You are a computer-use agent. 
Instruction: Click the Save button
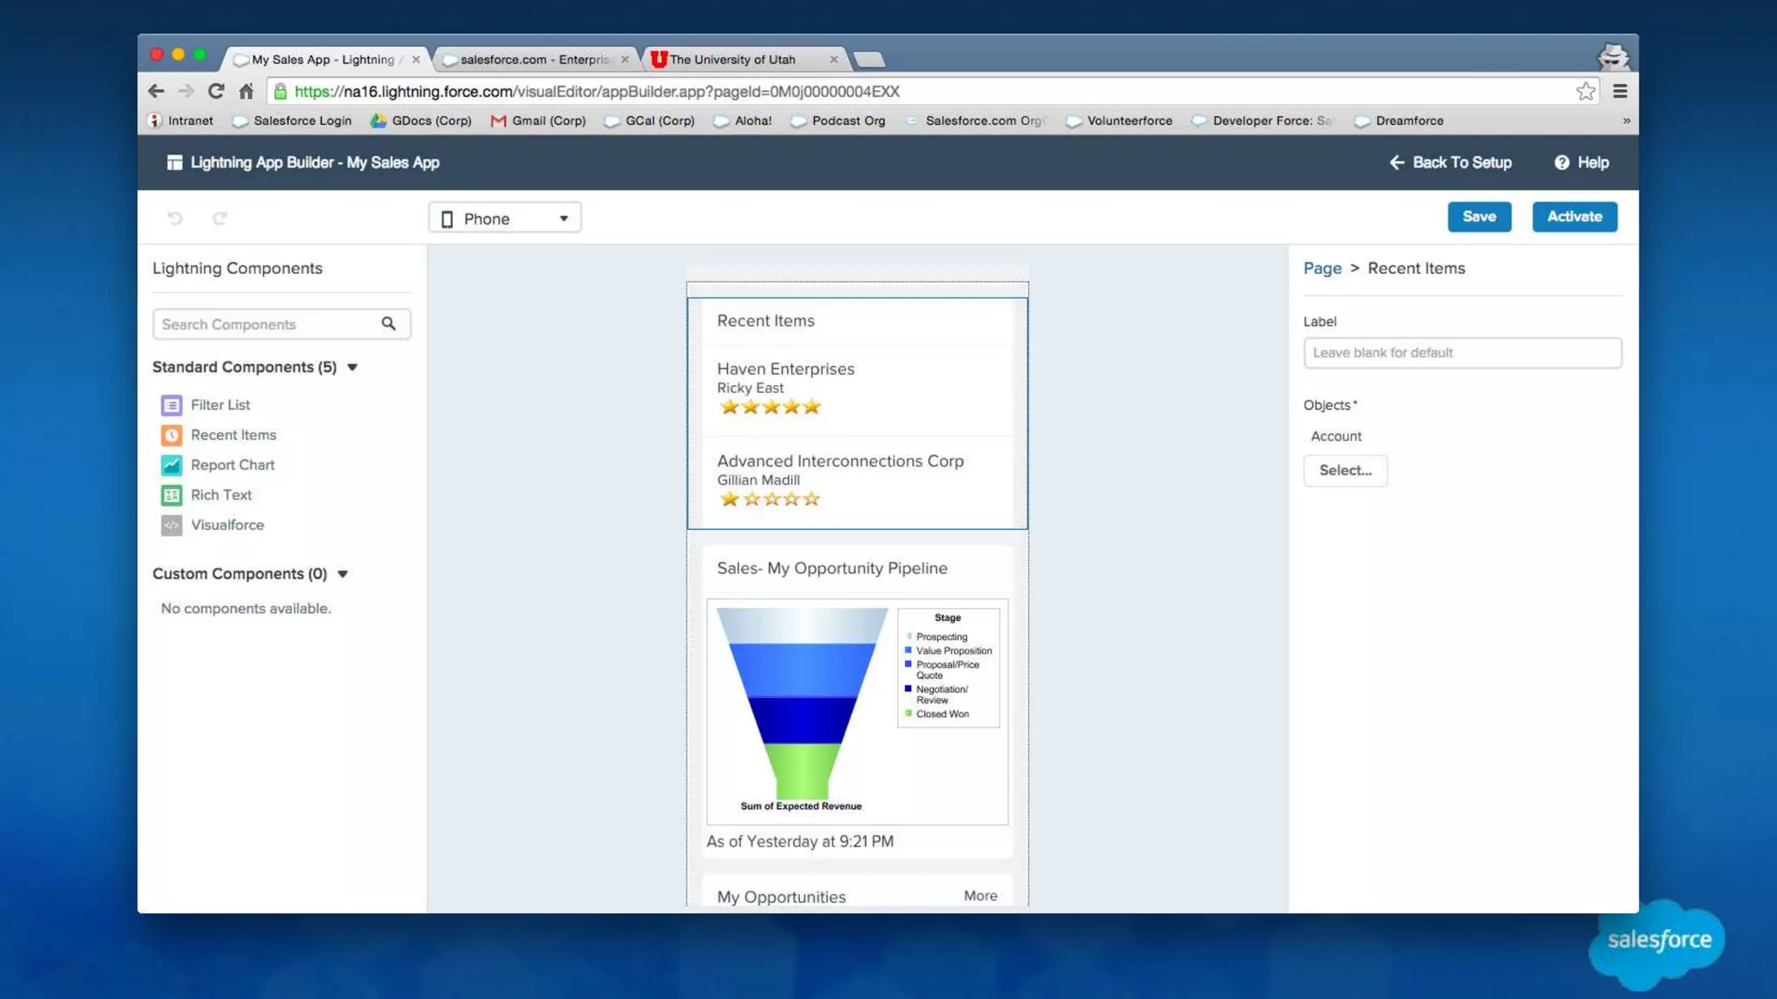click(1479, 217)
